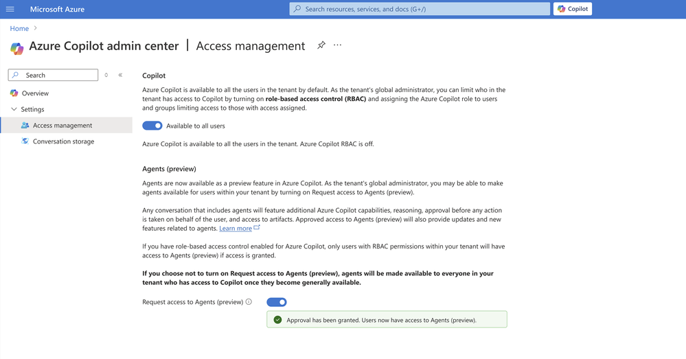Click the Copilot button in header
686x359 pixels.
[573, 9]
